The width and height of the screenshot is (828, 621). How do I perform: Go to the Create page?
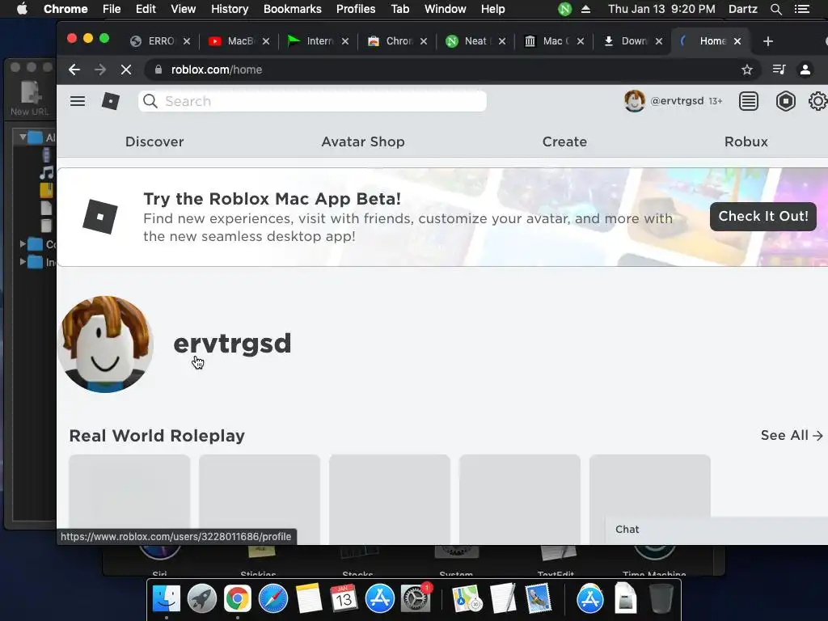tap(564, 142)
